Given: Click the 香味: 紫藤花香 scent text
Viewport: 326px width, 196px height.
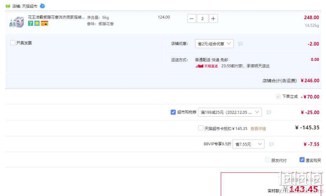Looking at the screenshot, I should coord(100,24).
